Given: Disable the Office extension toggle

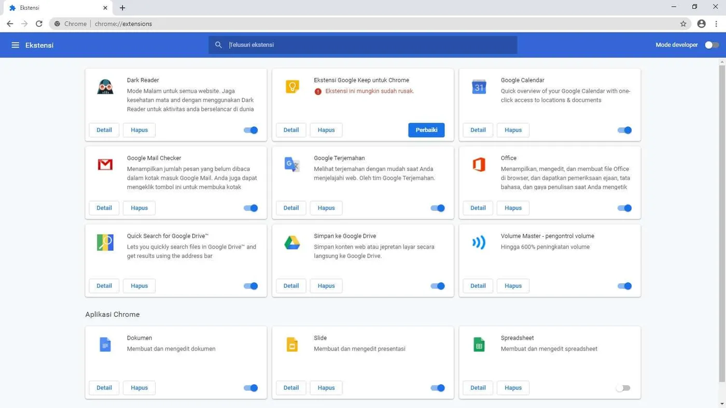Looking at the screenshot, I should coord(624,208).
